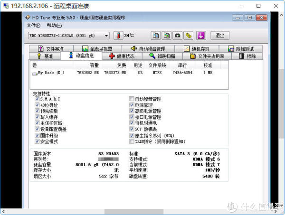Image resolution: width=285 pixels, height=215 pixels.
Task: Minimize the HD Tune window
Action: tap(237, 18)
